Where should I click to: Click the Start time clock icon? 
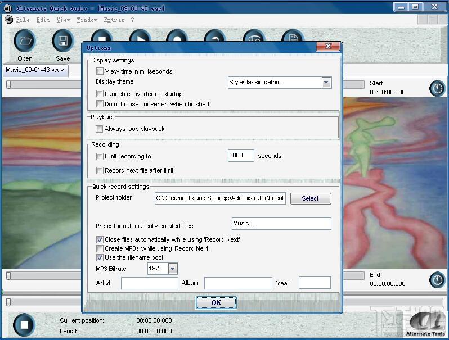click(x=438, y=89)
